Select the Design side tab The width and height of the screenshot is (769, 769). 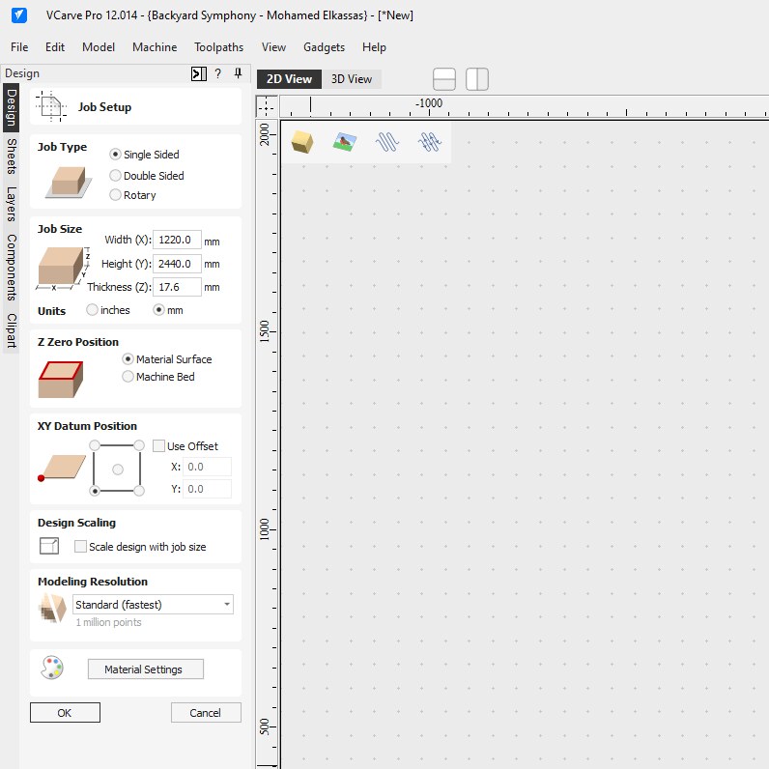(12, 108)
